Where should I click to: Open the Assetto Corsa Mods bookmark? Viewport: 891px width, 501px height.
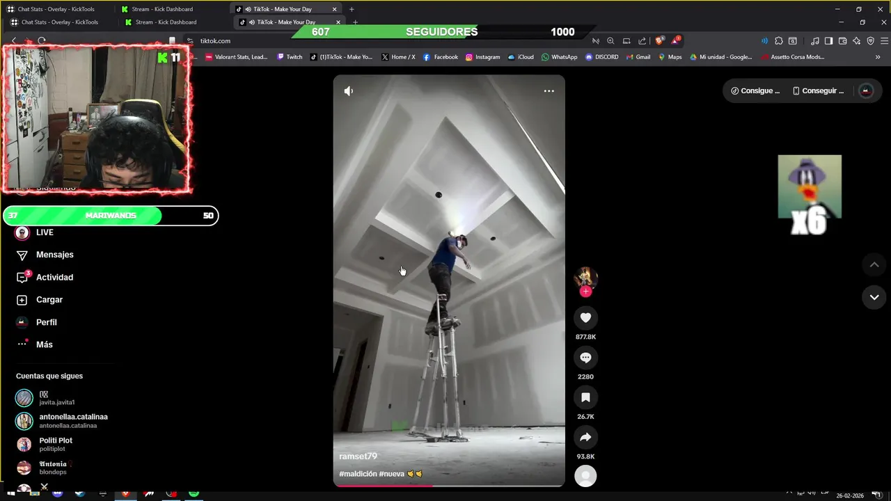coord(793,57)
